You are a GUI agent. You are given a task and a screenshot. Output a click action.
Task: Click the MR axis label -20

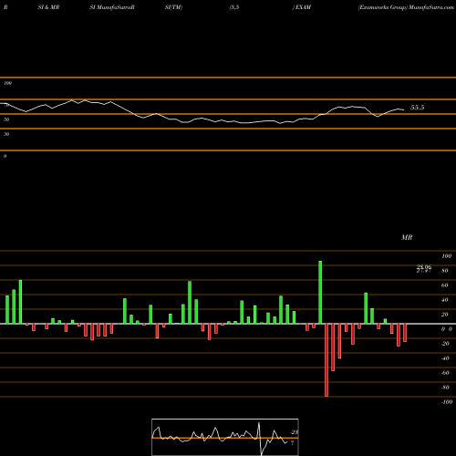coord(445,344)
